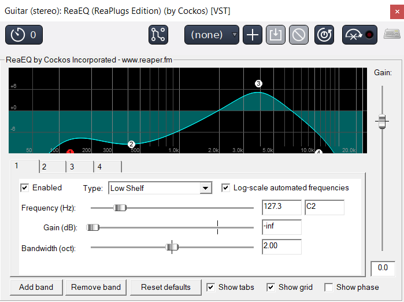This screenshot has width=404, height=302.
Task: Select band point 3 on EQ graph
Action: pyautogui.click(x=258, y=83)
